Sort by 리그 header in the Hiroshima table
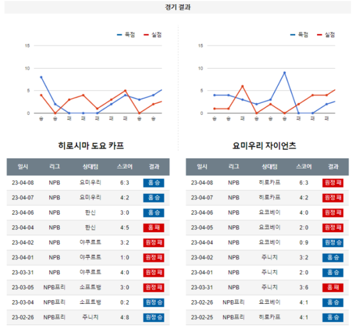 (x=54, y=167)
